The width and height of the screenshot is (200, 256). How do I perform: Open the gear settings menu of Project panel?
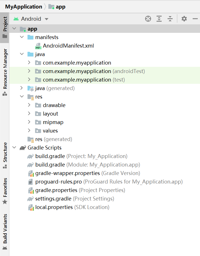click(184, 19)
